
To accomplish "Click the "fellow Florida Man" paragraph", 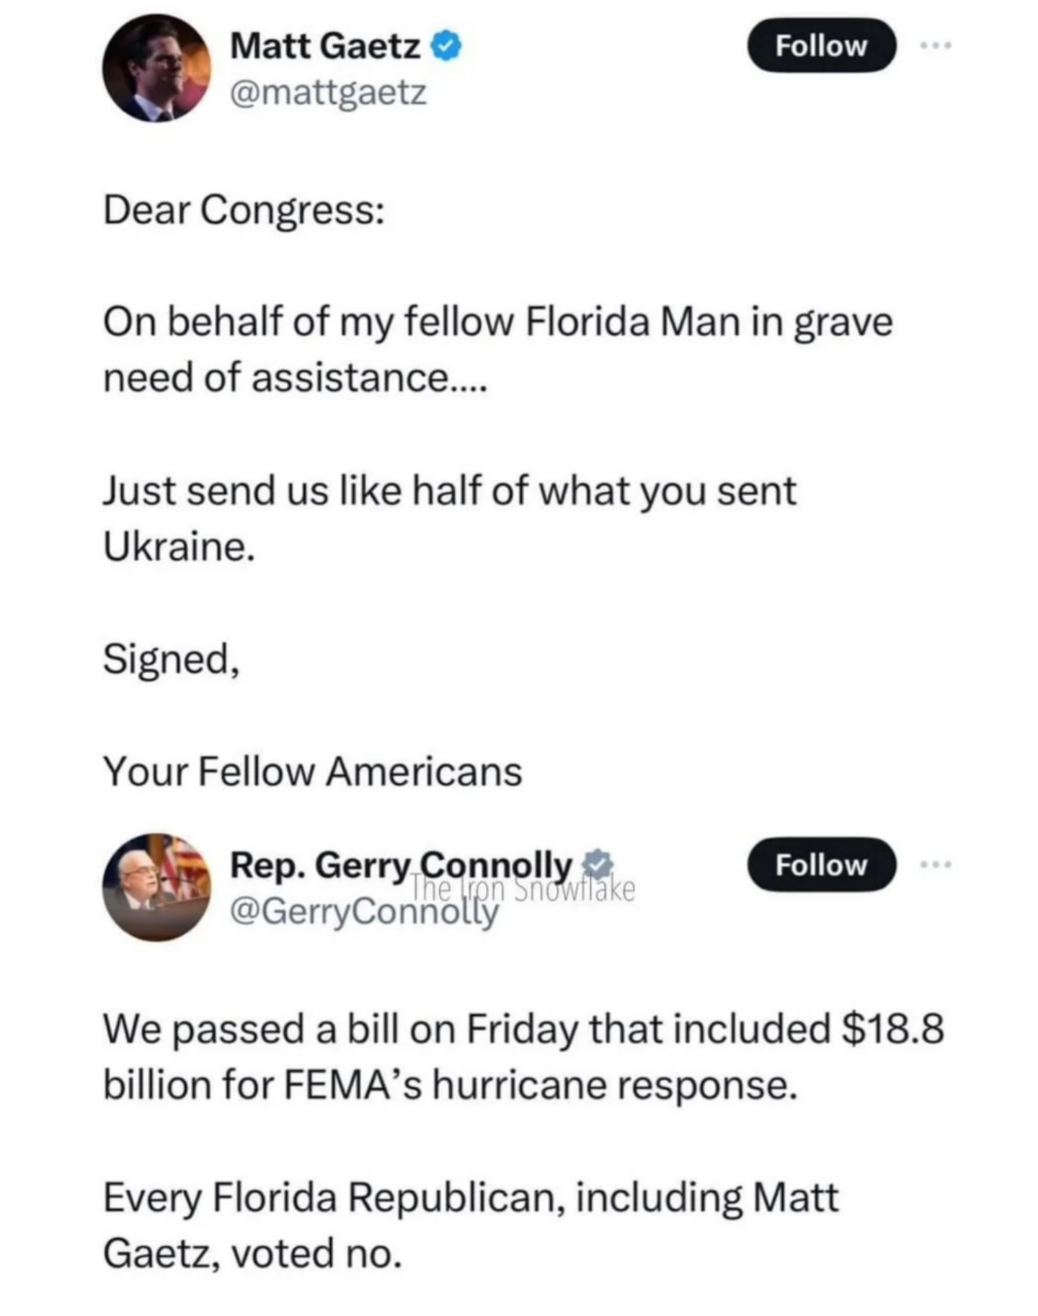I will point(497,349).
